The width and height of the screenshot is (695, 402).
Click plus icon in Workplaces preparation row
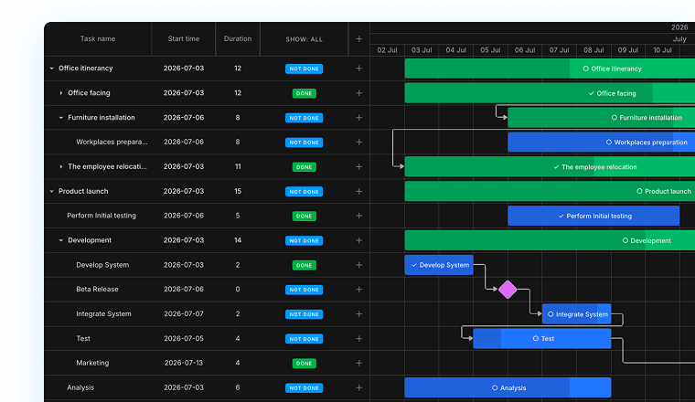(x=359, y=143)
